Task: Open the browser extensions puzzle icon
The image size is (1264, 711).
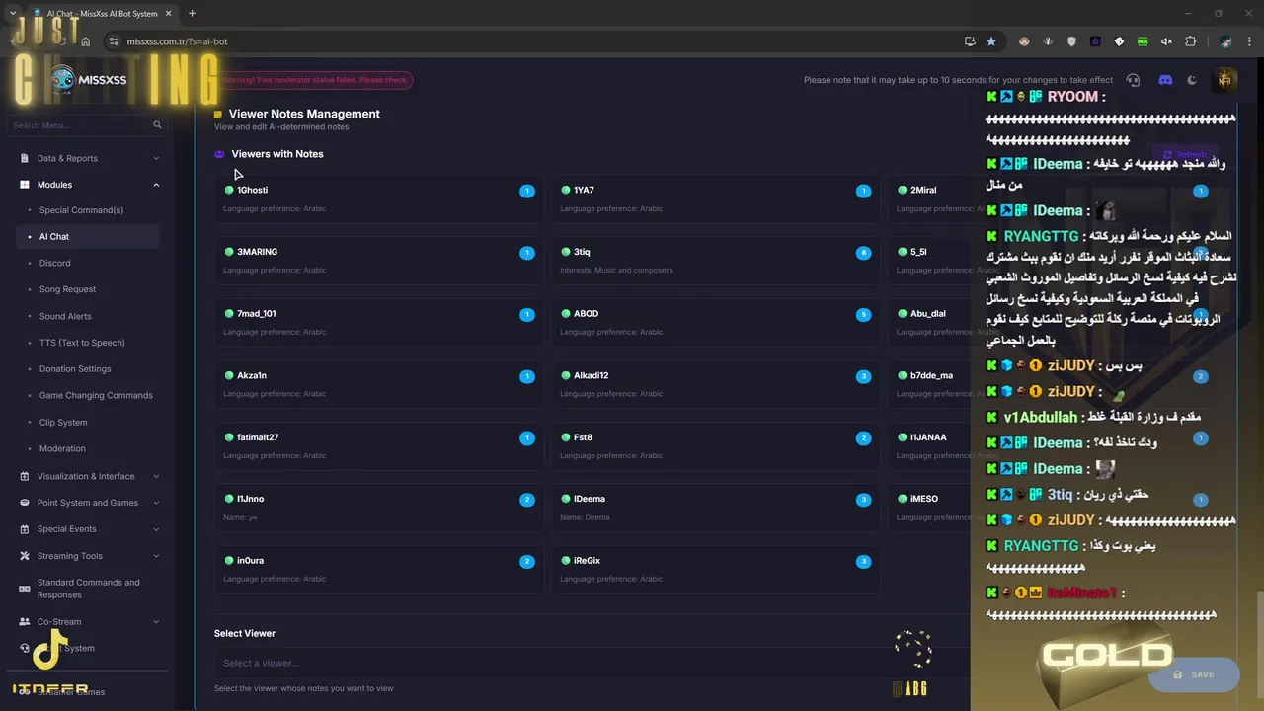Action: tap(1190, 41)
